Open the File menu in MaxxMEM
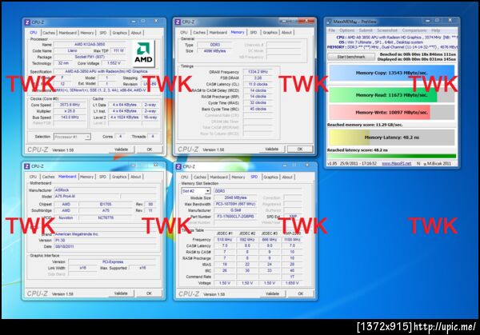This screenshot has width=480, height=335. click(331, 30)
